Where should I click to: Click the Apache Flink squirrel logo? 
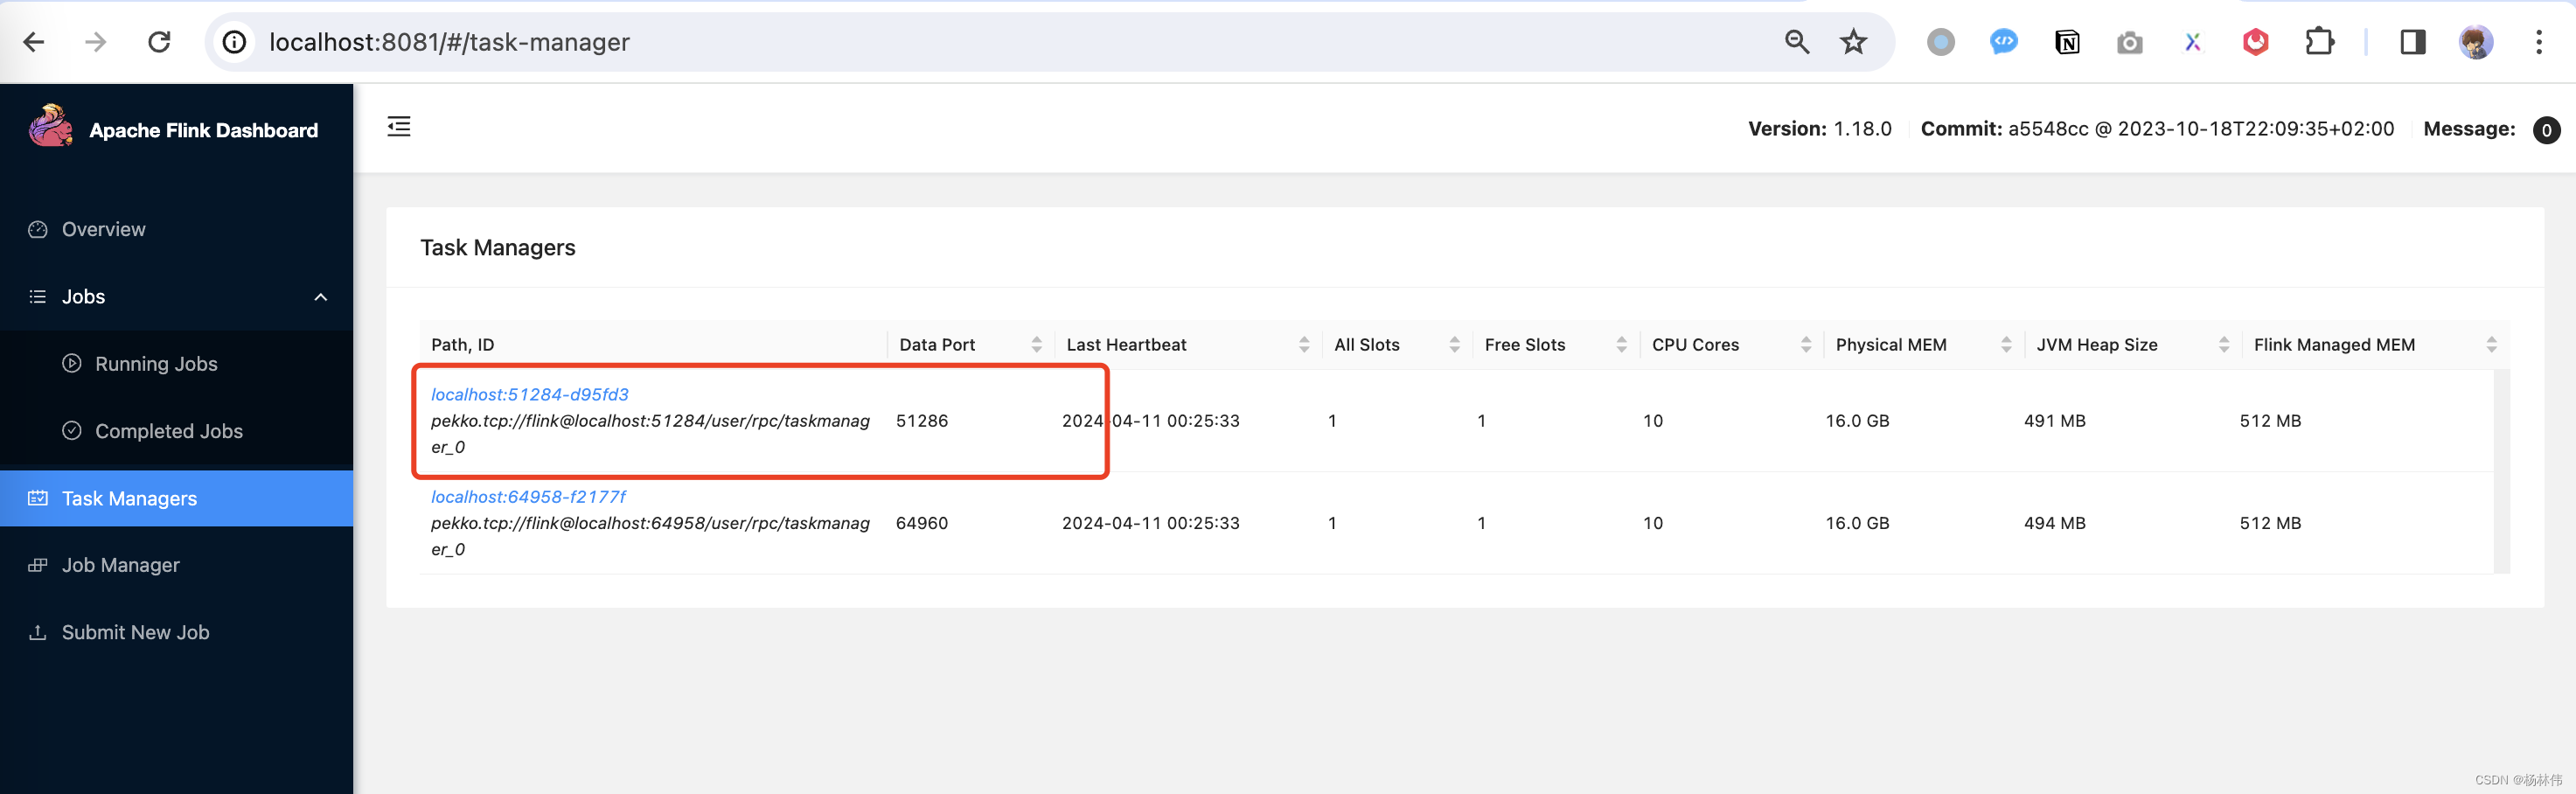point(50,127)
